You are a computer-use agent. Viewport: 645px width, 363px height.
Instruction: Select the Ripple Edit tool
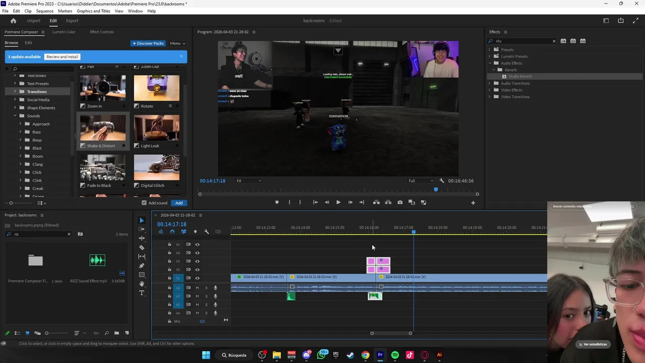click(x=142, y=238)
